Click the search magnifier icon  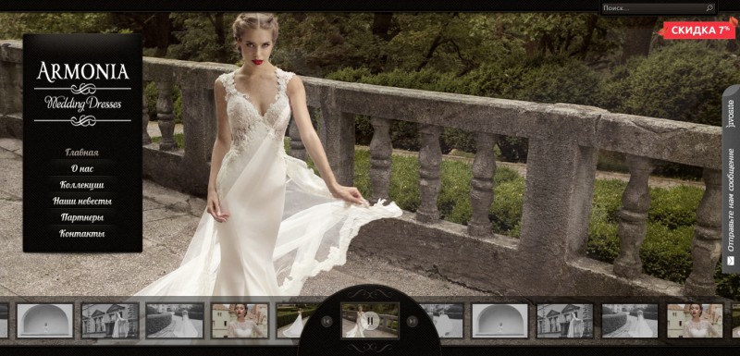click(x=709, y=8)
